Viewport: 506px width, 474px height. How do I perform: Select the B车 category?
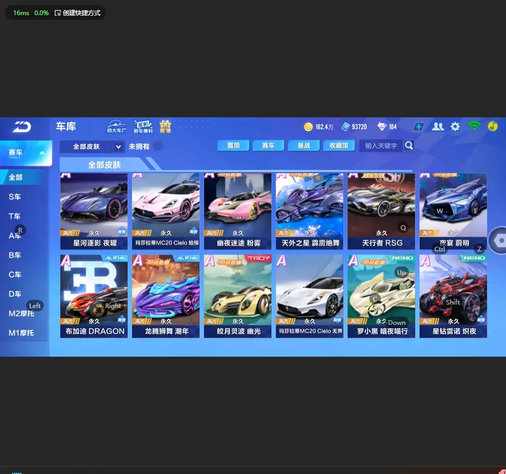[x=15, y=255]
